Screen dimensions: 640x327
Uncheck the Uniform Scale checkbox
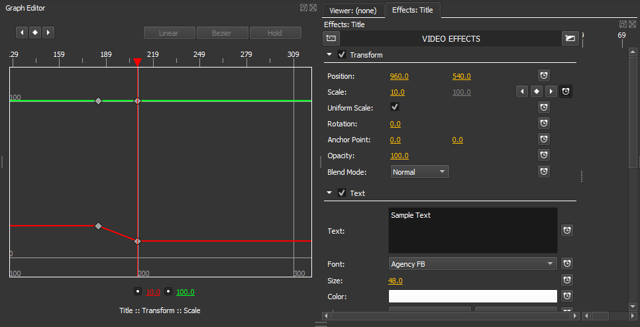pyautogui.click(x=395, y=107)
